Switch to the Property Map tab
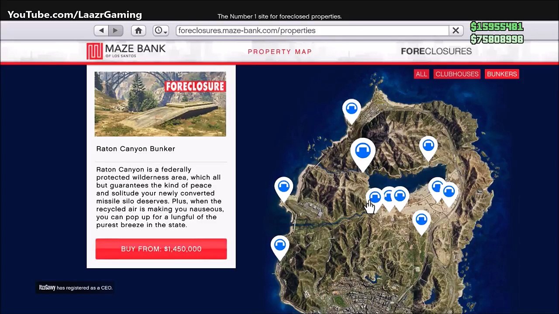The width and height of the screenshot is (559, 314). coord(280,51)
